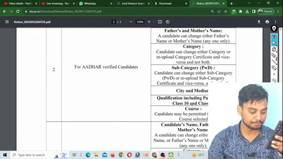Open Chrome three-dot menu
Screen dimensions: 283x159
pyautogui.click(x=278, y=11)
